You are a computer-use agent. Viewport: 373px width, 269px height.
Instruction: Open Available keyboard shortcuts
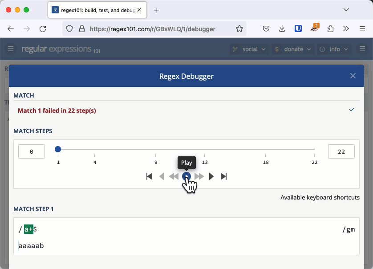pos(320,197)
